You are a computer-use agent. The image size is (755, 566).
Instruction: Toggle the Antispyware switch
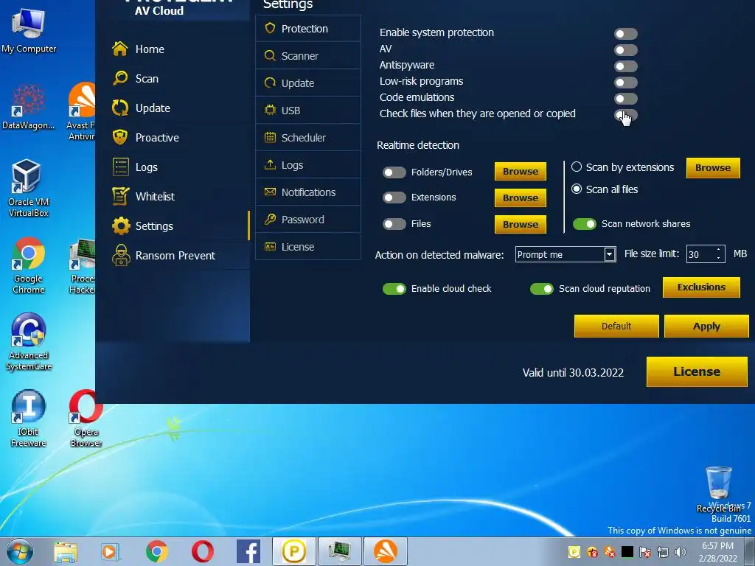tap(625, 66)
